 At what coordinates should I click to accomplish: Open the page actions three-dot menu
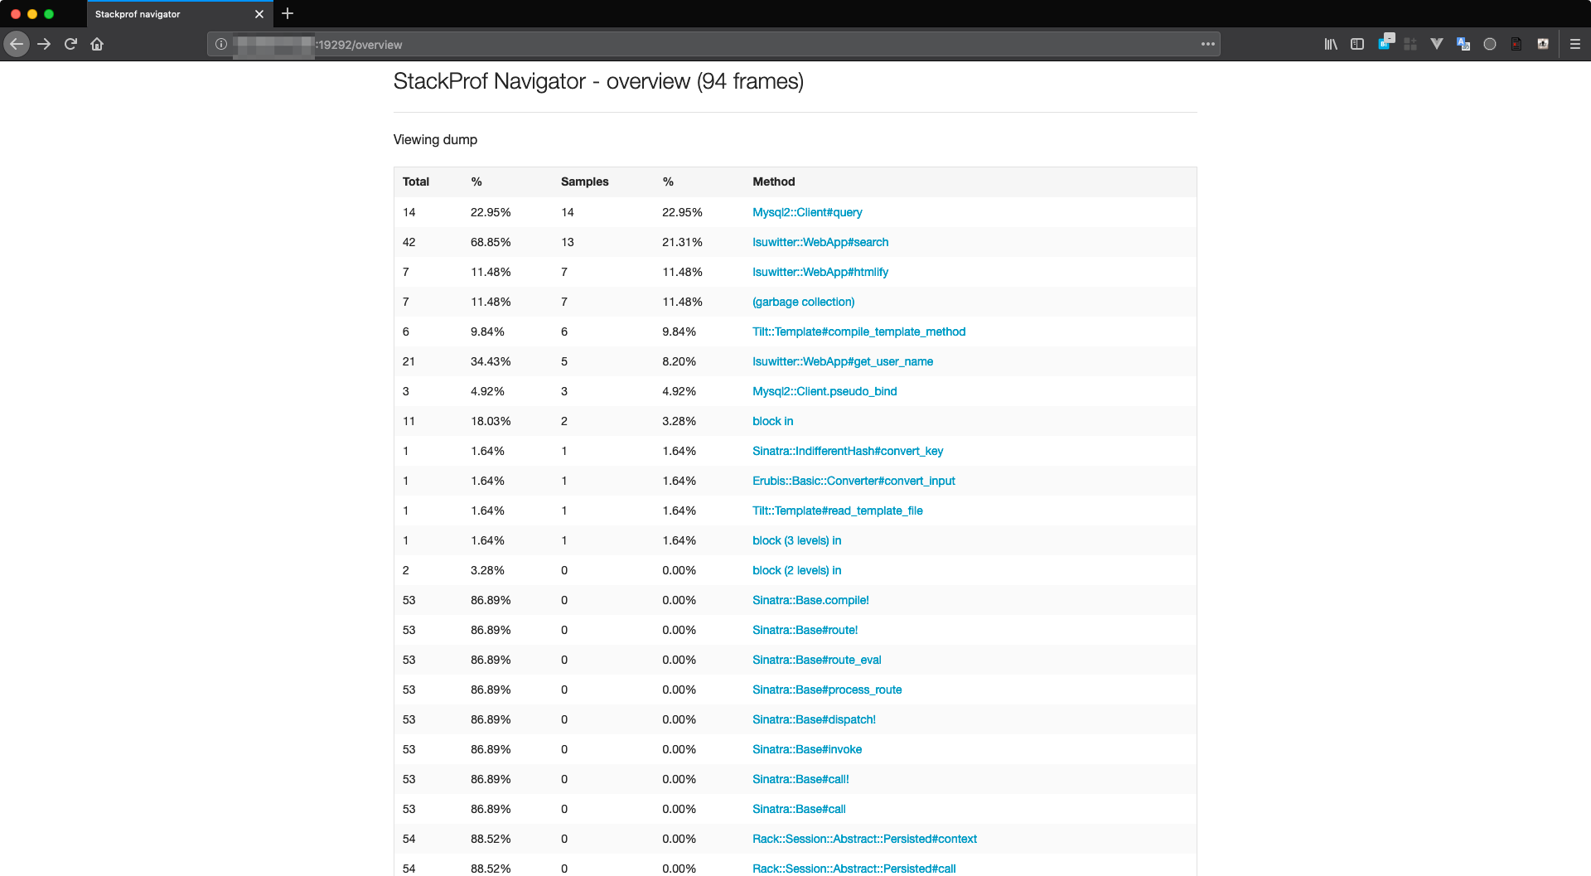[1208, 44]
